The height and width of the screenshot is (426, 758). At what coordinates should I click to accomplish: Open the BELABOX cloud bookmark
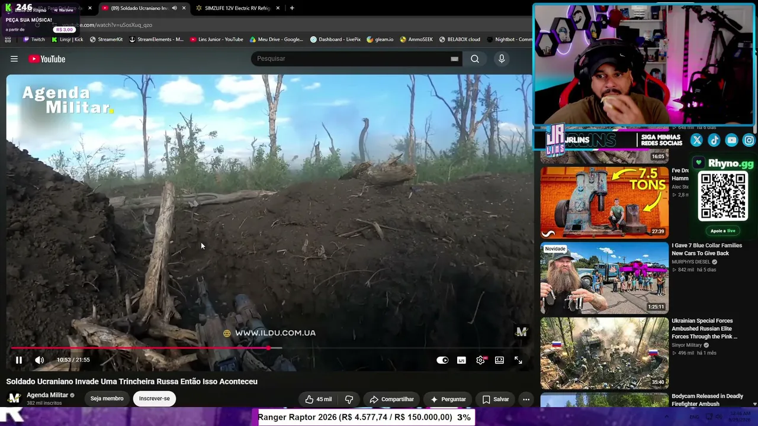pos(460,40)
